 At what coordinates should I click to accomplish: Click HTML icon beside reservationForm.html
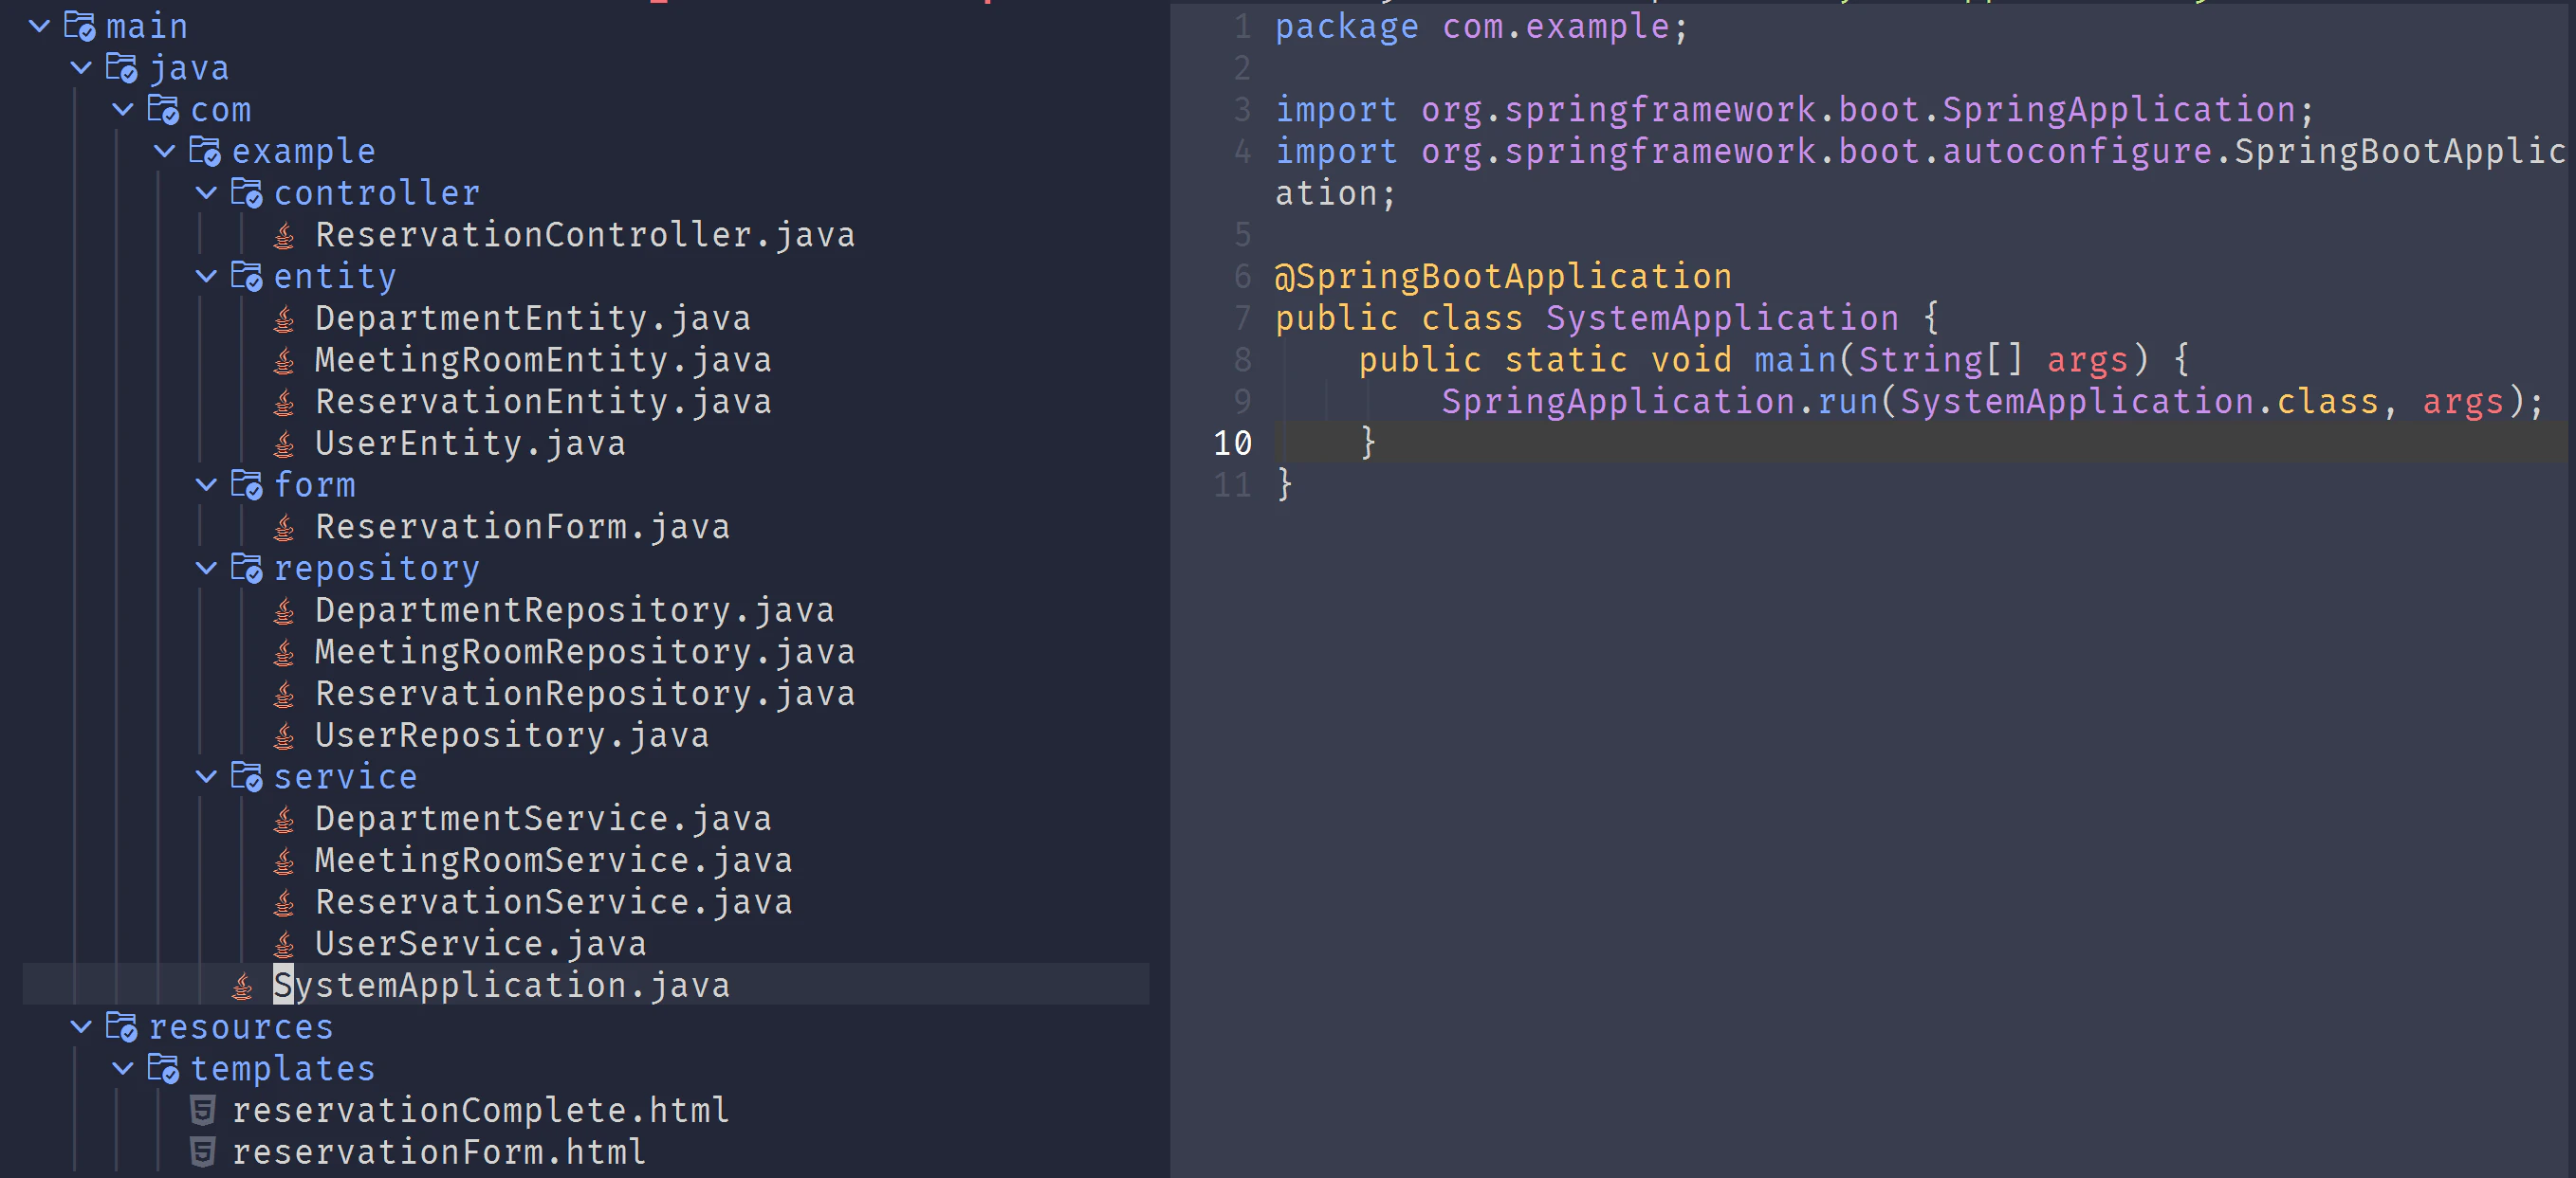[x=203, y=1153]
